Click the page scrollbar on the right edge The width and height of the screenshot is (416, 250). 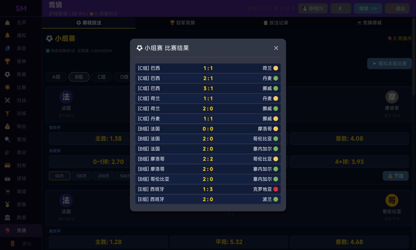click(414, 57)
